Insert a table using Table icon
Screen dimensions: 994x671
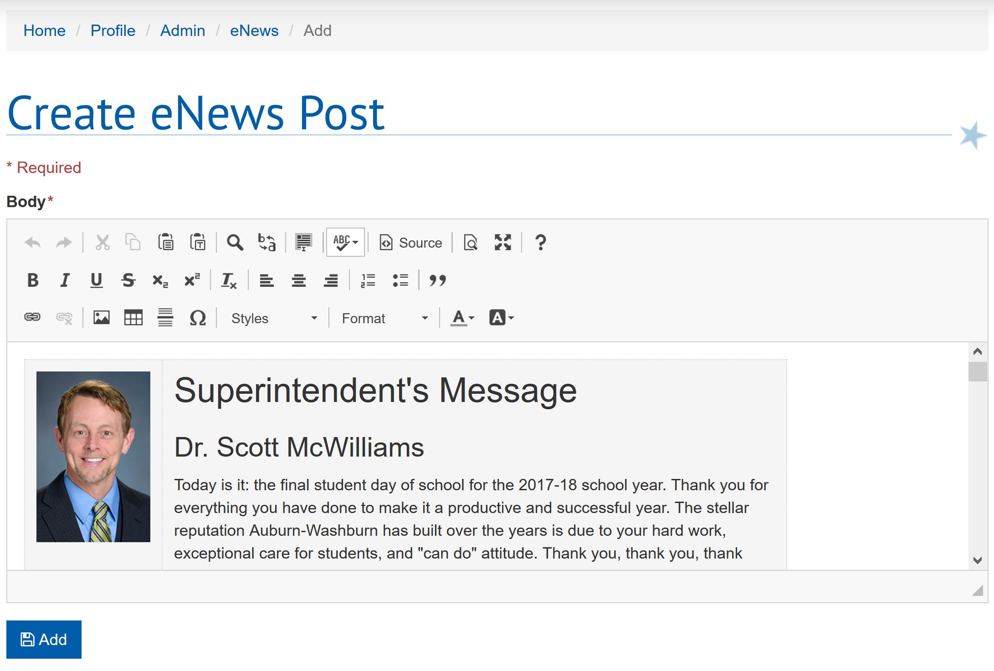click(x=133, y=318)
